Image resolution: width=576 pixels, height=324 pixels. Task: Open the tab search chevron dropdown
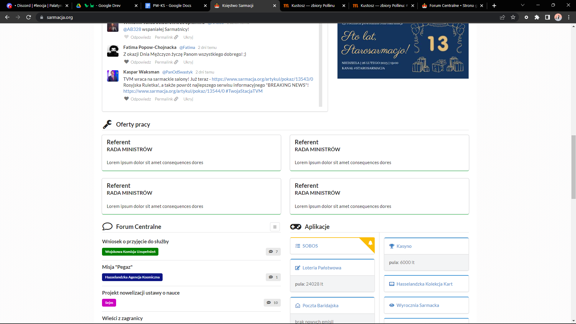pyautogui.click(x=523, y=5)
